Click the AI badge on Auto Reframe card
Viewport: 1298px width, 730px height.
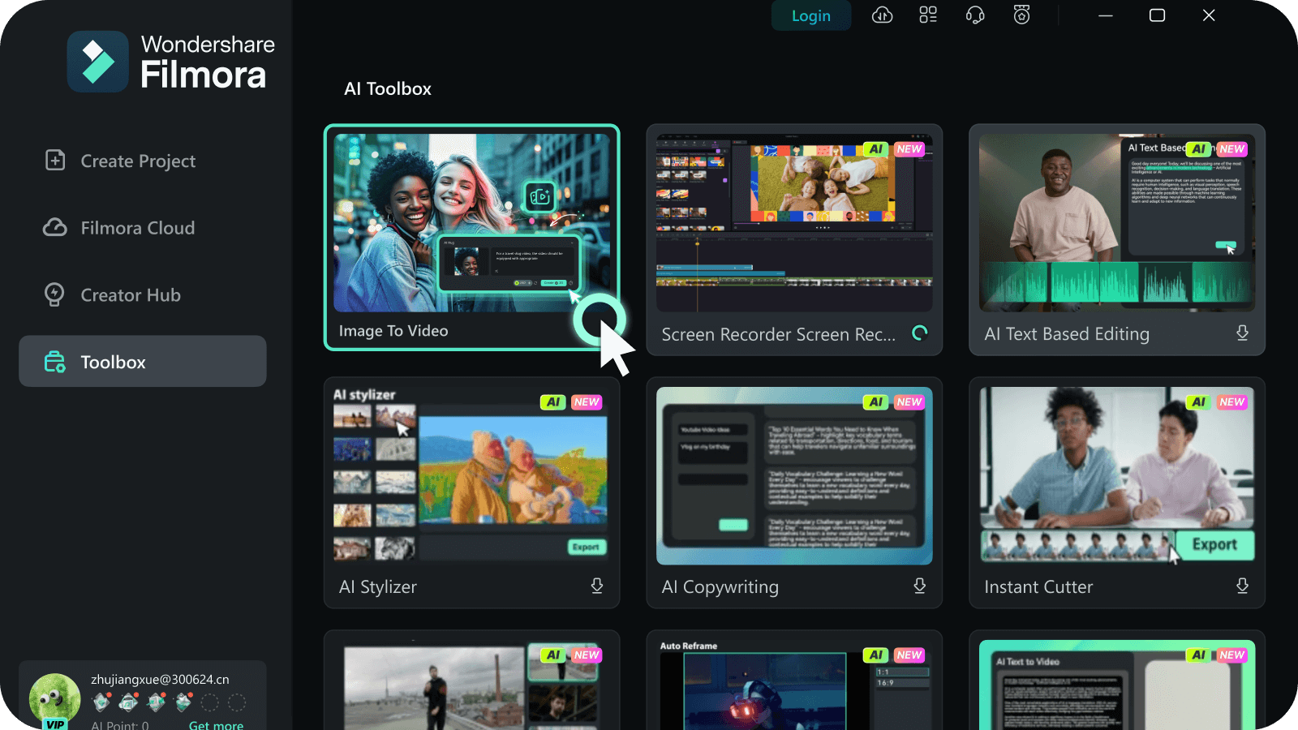(876, 655)
